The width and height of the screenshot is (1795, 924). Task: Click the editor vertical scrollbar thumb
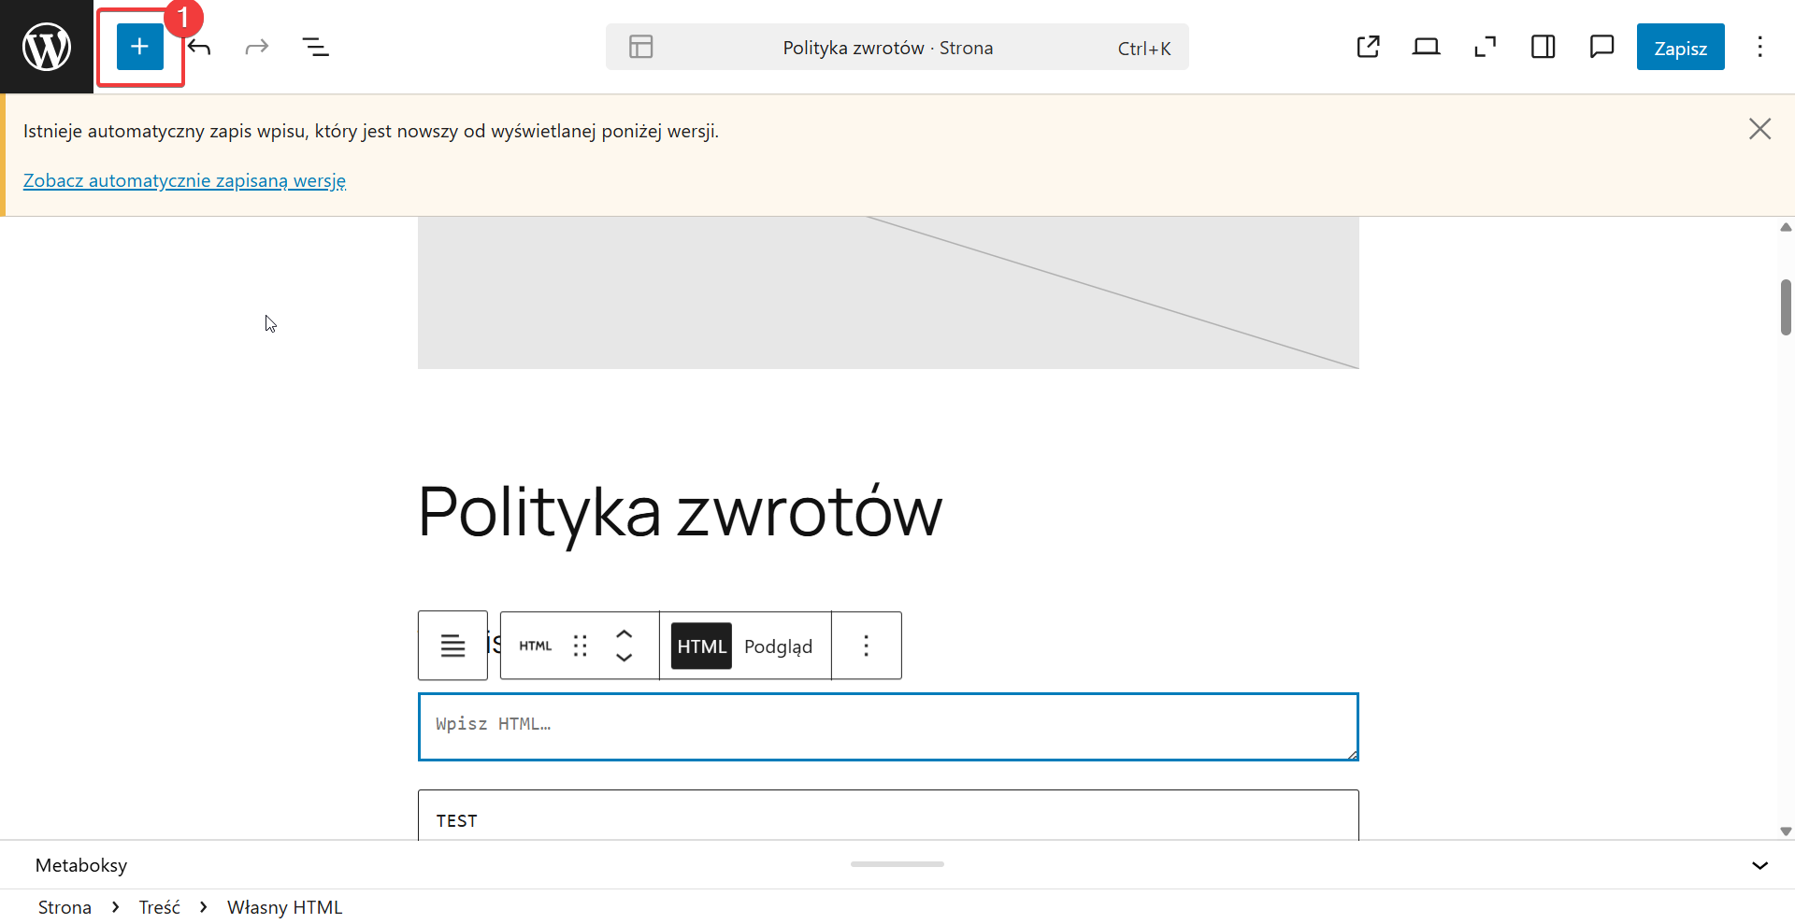pos(1786,307)
